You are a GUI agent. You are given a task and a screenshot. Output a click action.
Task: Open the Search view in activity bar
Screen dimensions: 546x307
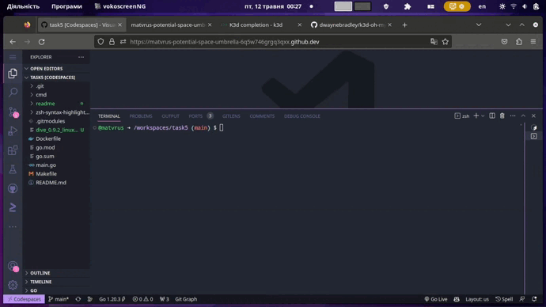pyautogui.click(x=13, y=93)
